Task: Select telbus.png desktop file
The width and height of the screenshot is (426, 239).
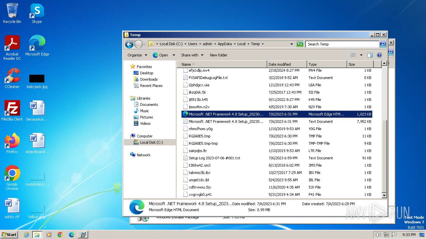Action: coord(37,212)
